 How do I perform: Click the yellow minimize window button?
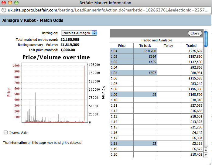[10, 3]
